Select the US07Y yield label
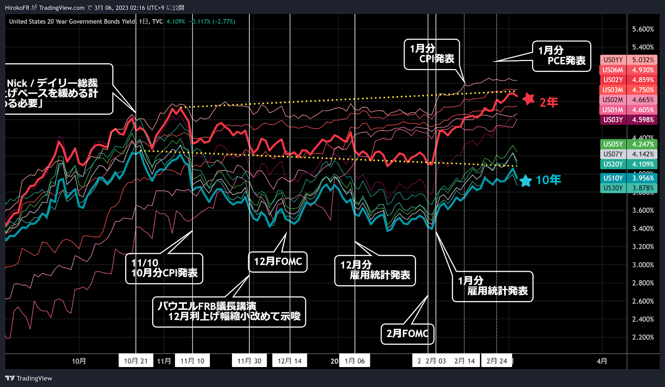Screen dimensions: 665x387 (x=629, y=154)
